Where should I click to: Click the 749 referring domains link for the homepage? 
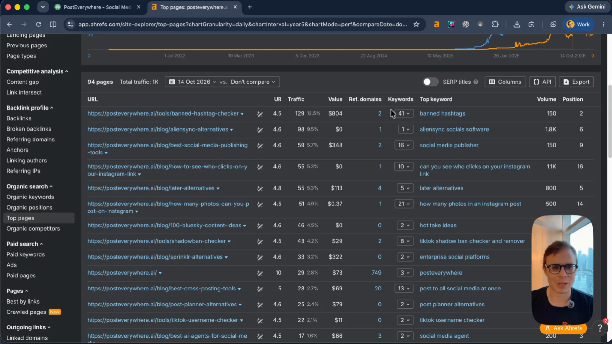tap(377, 273)
